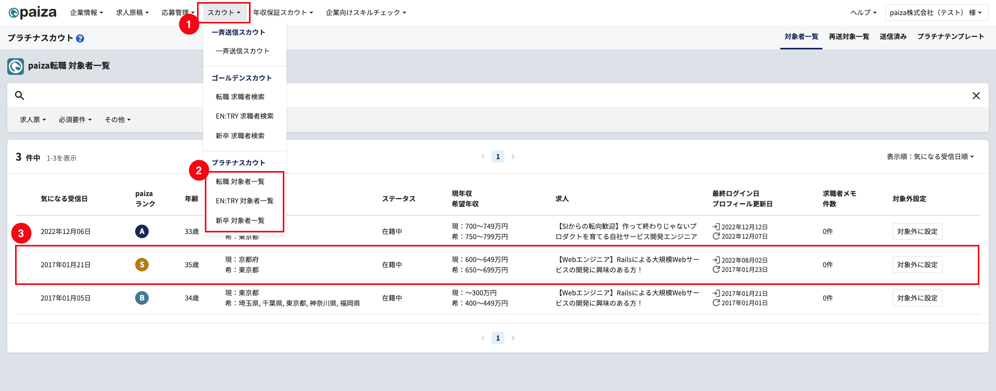The image size is (996, 391).
Task: Click 現：京都府 location text
Action: [x=242, y=259]
